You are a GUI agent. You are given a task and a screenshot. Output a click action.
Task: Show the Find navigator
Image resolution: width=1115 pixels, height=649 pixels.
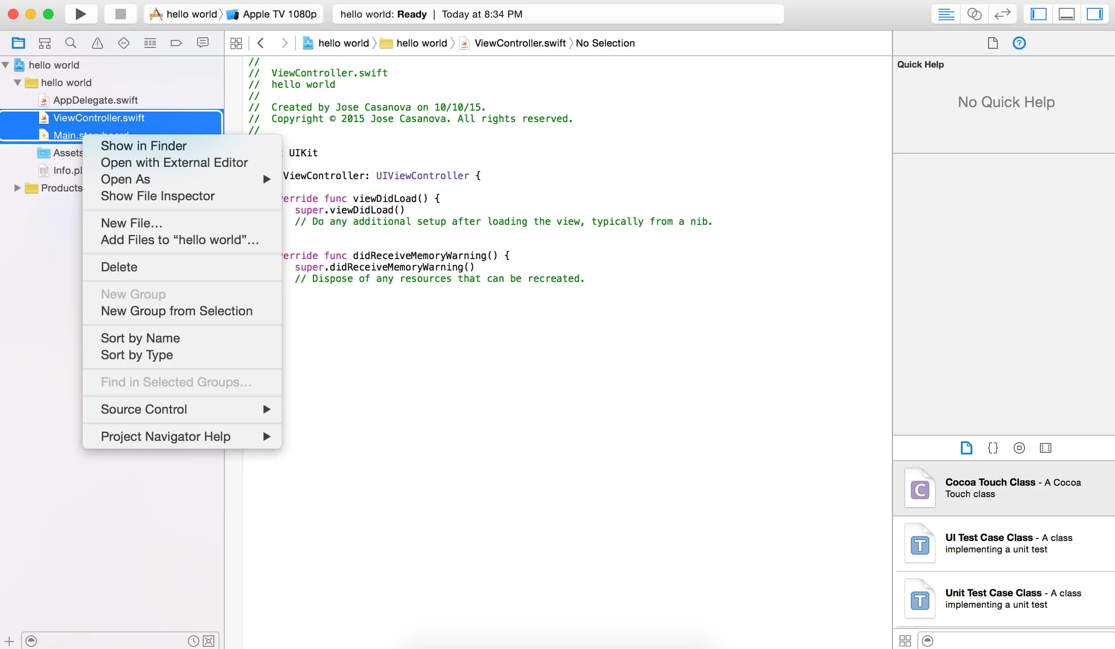coord(71,43)
